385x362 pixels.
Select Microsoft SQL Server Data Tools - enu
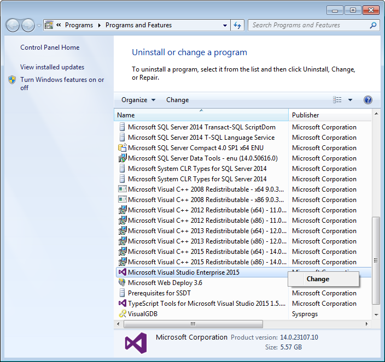(x=203, y=158)
